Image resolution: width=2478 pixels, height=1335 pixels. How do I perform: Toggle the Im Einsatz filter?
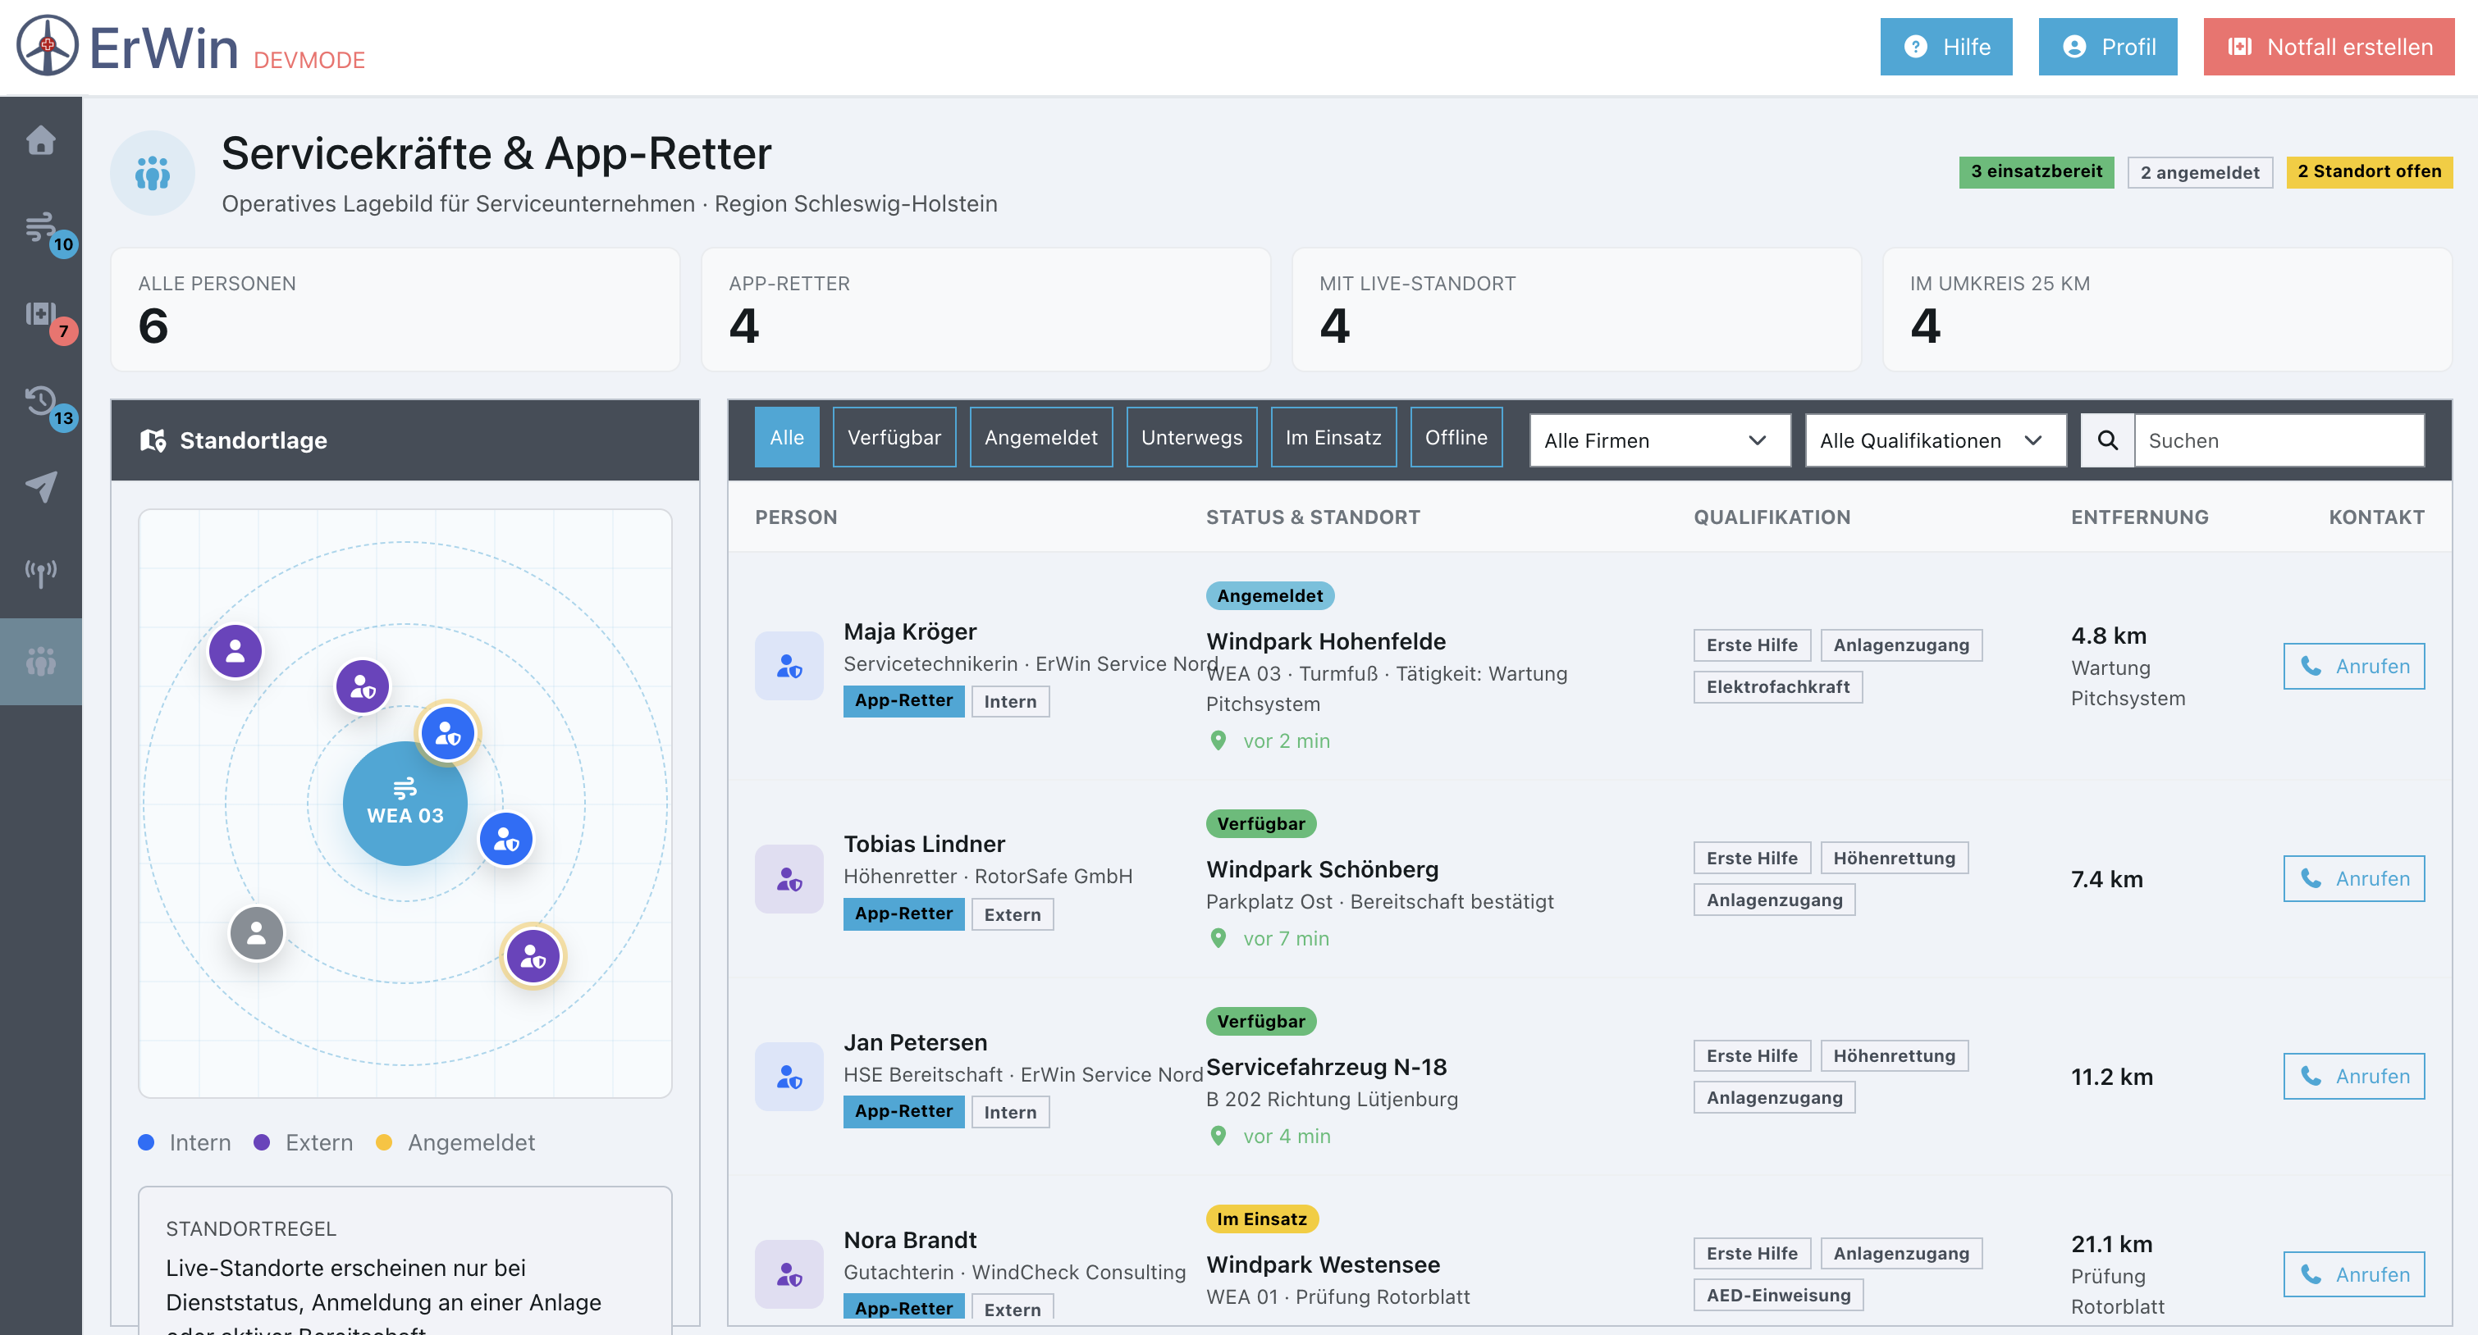tap(1333, 437)
